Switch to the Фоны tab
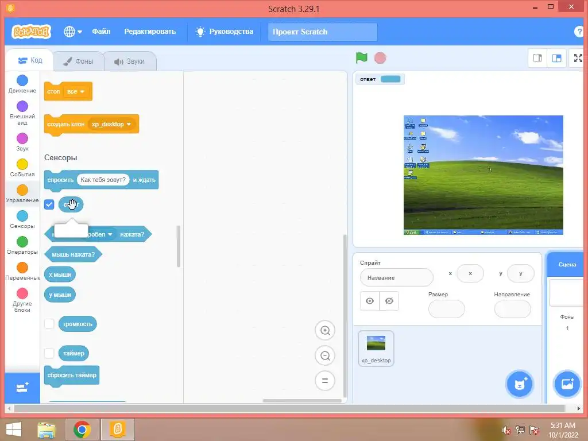588x441 pixels. [x=78, y=61]
